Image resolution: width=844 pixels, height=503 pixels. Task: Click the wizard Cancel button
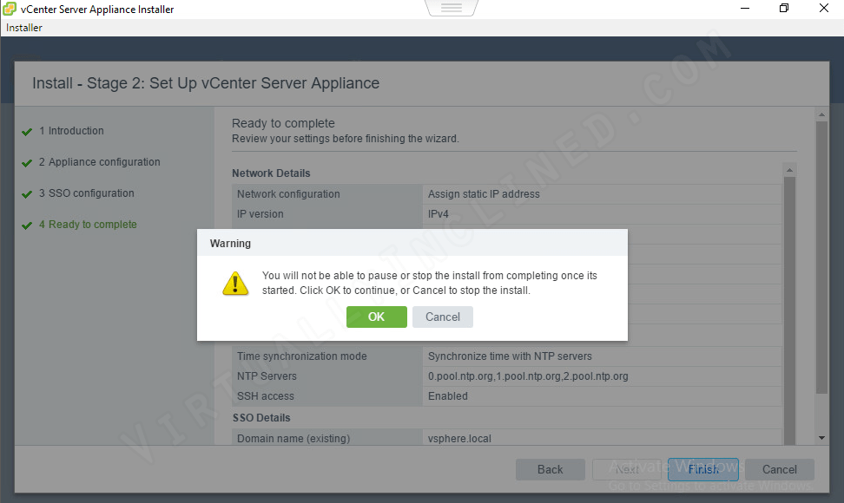779,469
